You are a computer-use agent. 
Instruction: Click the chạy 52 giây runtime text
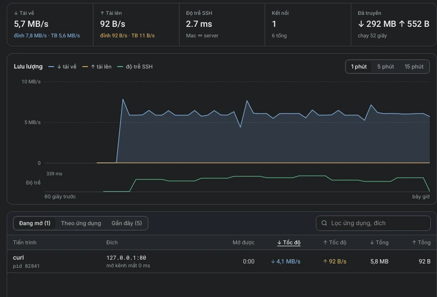pyautogui.click(x=372, y=36)
